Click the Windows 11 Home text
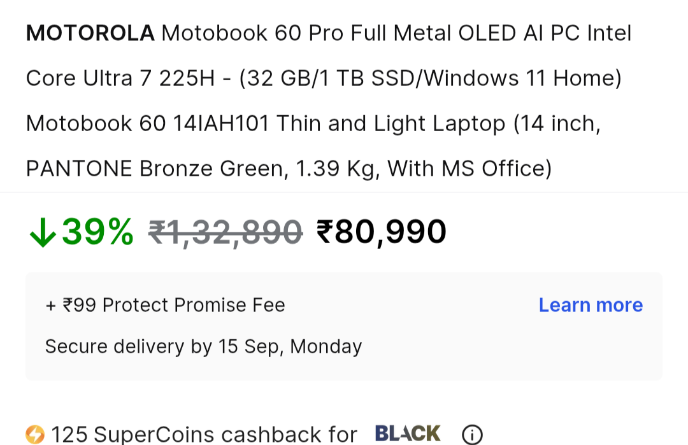 pos(520,78)
